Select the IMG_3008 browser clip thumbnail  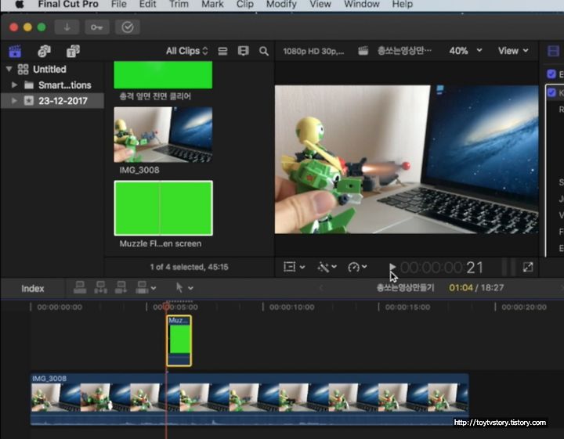point(163,135)
